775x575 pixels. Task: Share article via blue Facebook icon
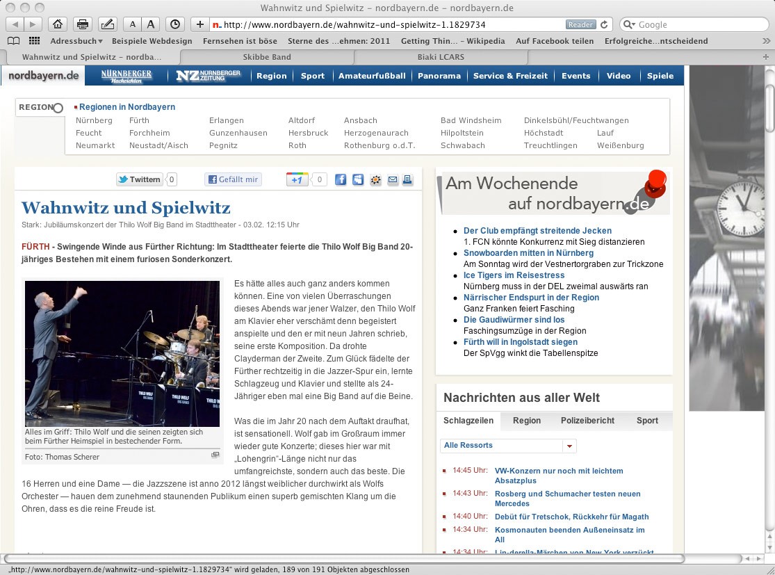[341, 179]
